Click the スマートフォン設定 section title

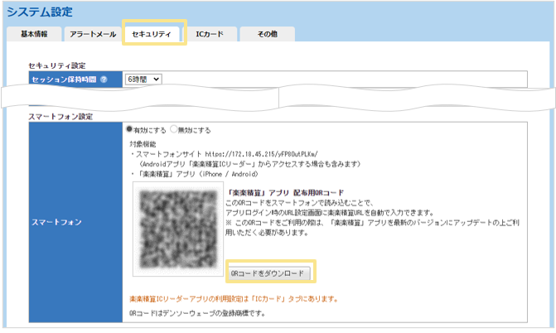tap(60, 117)
